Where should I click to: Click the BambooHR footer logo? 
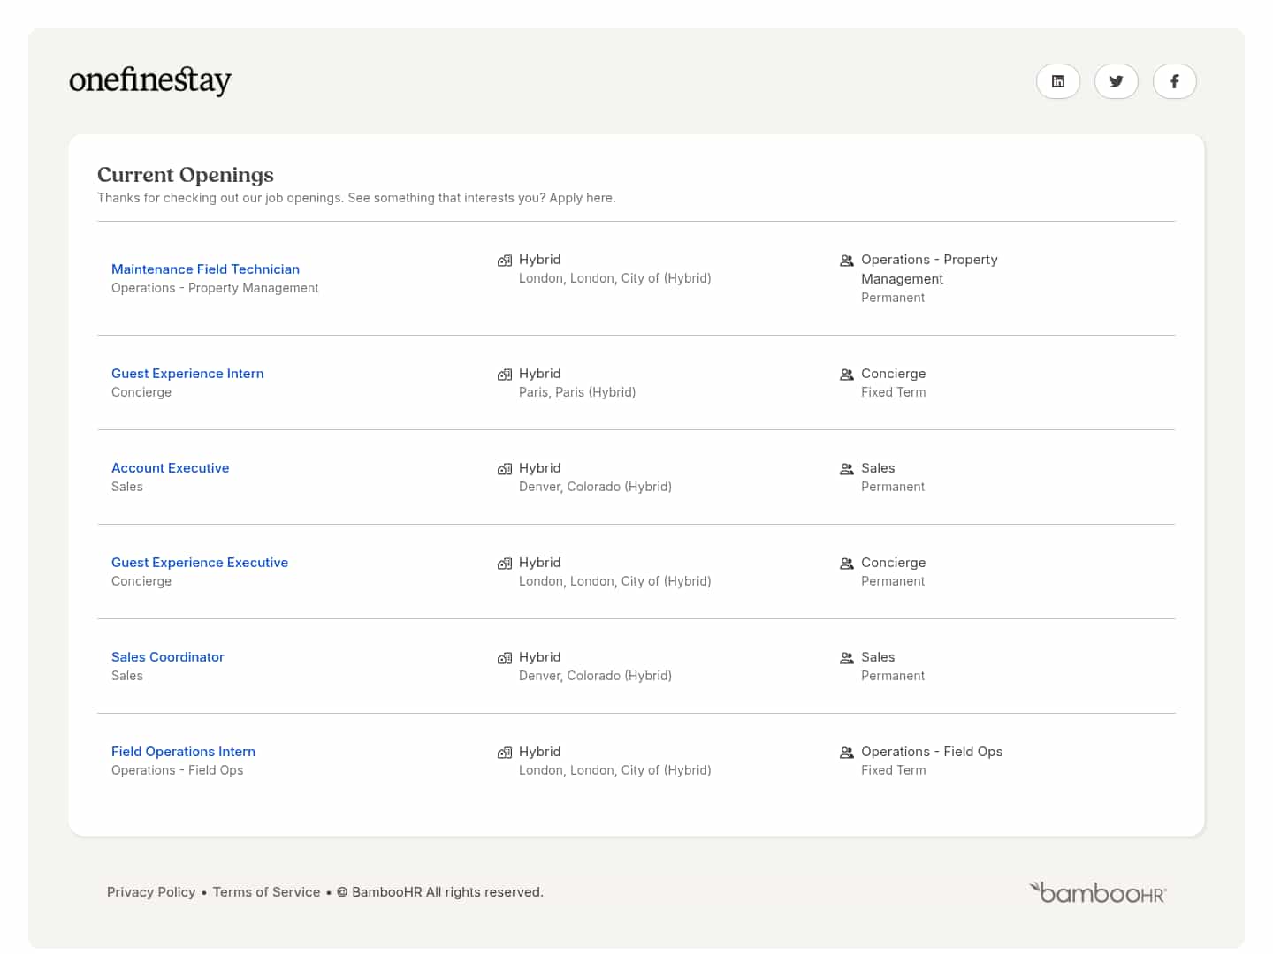click(1097, 892)
